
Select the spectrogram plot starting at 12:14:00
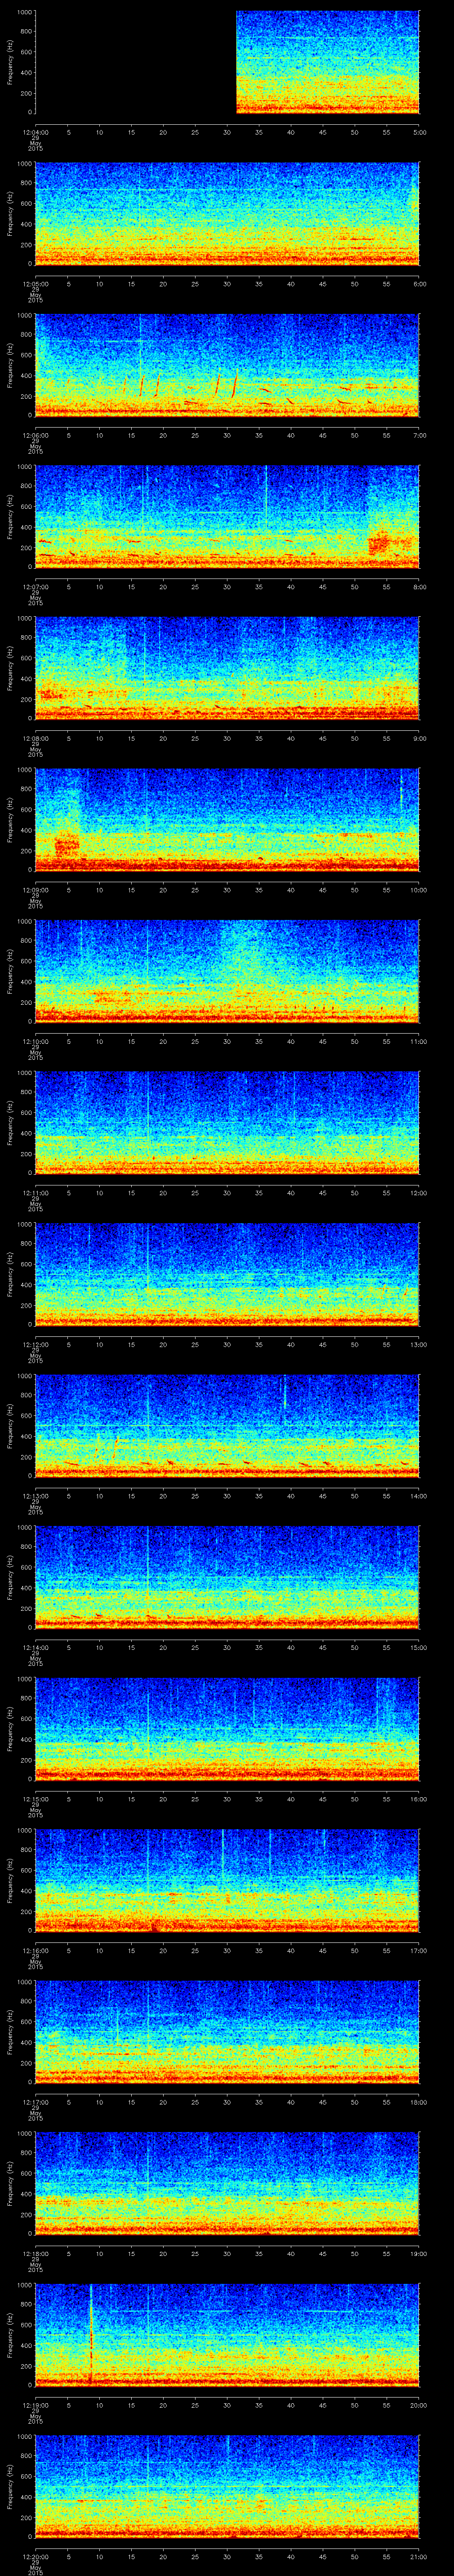pos(227,1577)
